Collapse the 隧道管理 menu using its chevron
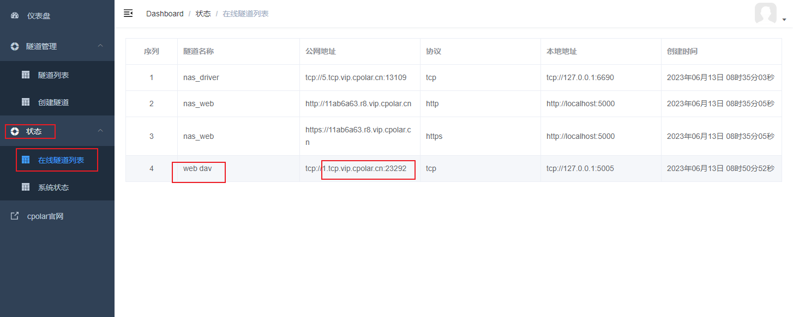Viewport: 793px width, 317px height. (x=100, y=46)
